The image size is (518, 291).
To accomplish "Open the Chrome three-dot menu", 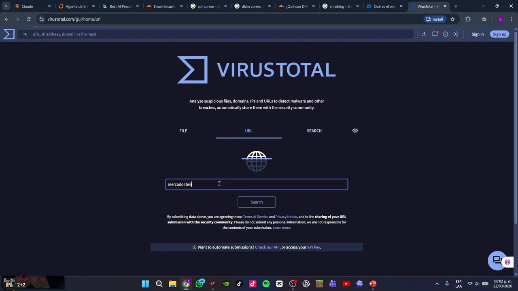I will coord(512,19).
